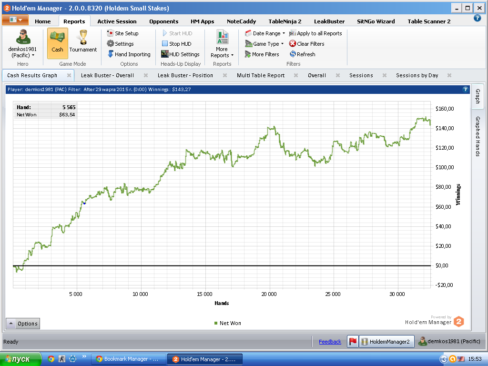Image resolution: width=488 pixels, height=366 pixels.
Task: Clear all filters
Action: (306, 44)
